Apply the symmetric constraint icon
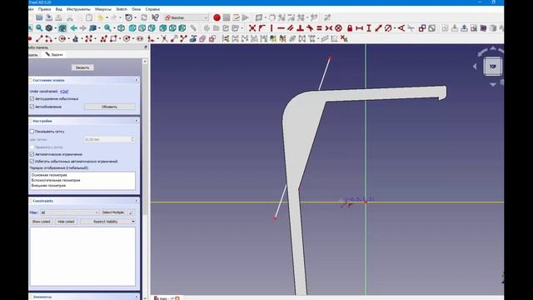 pos(329,28)
